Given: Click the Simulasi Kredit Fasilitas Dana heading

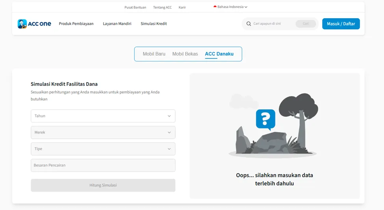Looking at the screenshot, I should 64,84.
